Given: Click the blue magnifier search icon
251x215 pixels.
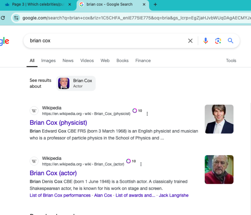Looking at the screenshot, I should [231, 41].
